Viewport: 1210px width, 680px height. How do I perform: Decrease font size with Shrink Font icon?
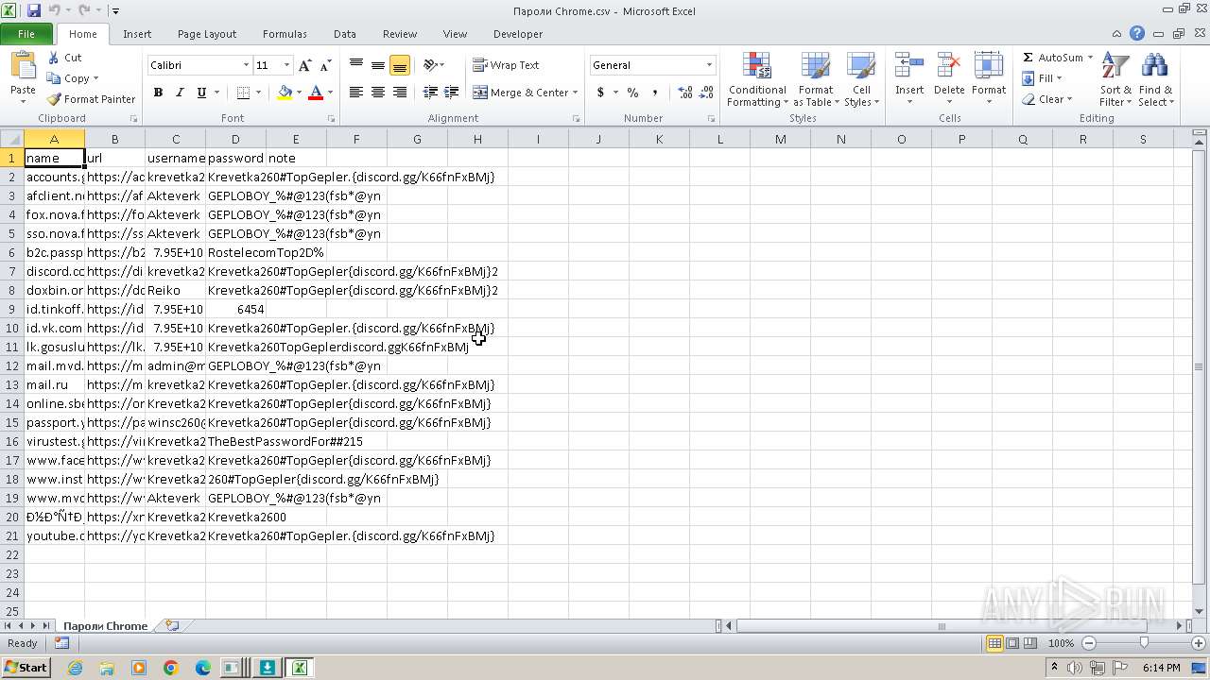click(325, 65)
